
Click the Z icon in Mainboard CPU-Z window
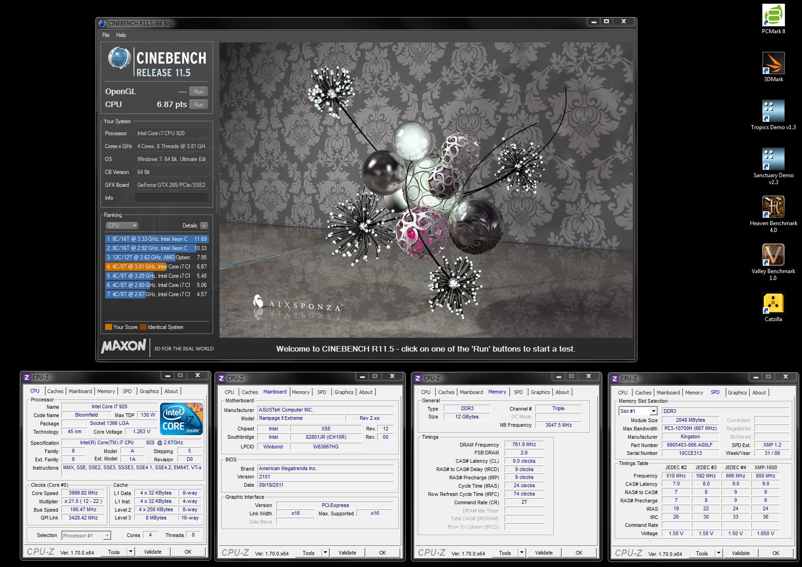[221, 378]
